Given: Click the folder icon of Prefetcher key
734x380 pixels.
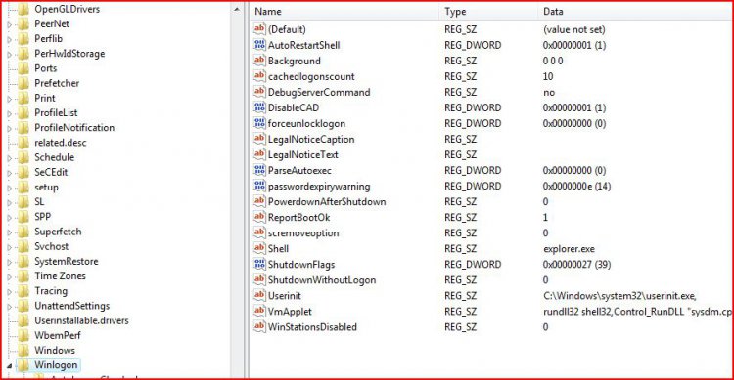Looking at the screenshot, I should [23, 83].
